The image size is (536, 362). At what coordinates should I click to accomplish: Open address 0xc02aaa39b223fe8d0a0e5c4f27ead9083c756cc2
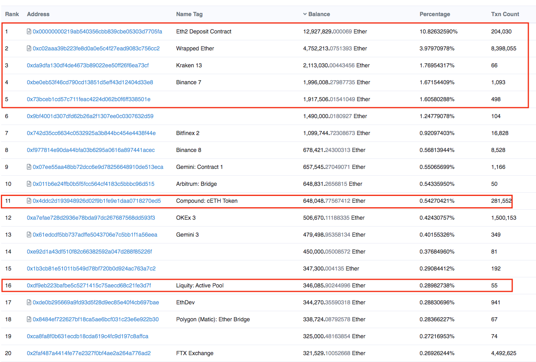point(96,48)
